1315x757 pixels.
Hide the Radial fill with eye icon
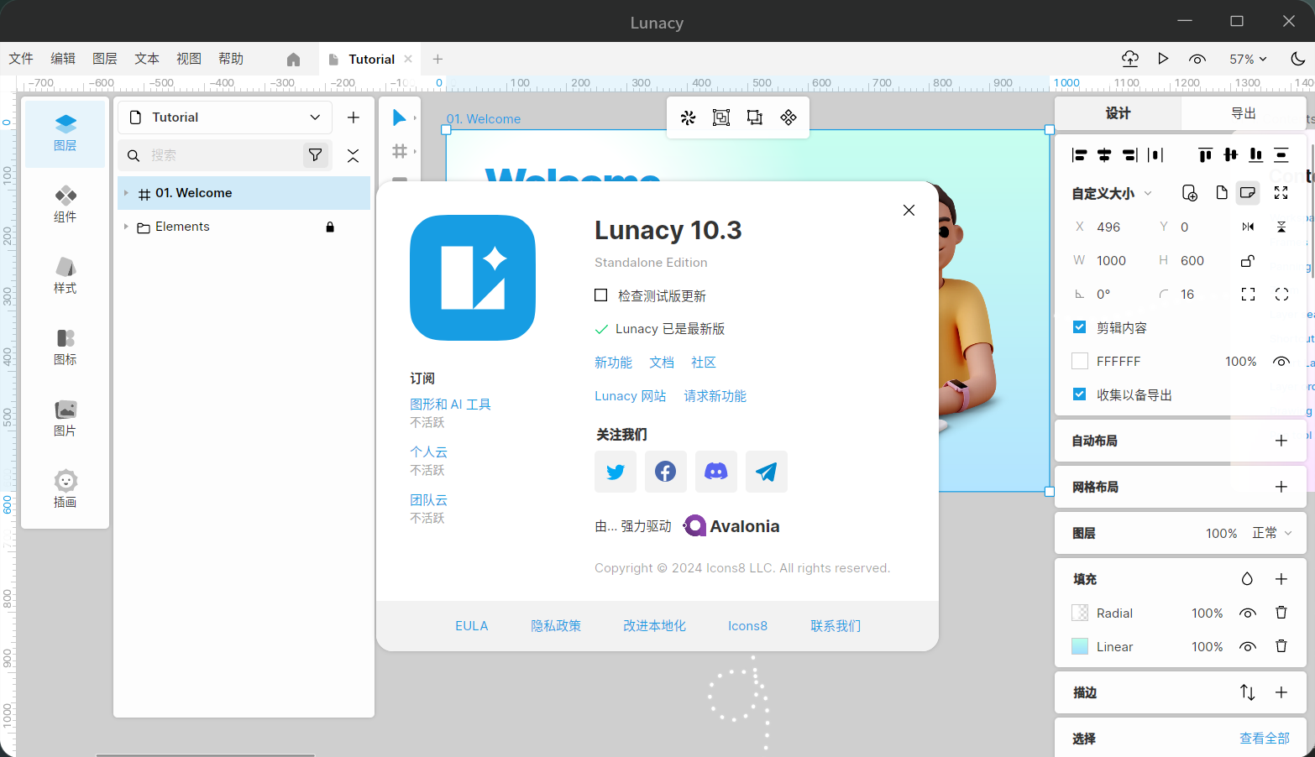pos(1247,613)
